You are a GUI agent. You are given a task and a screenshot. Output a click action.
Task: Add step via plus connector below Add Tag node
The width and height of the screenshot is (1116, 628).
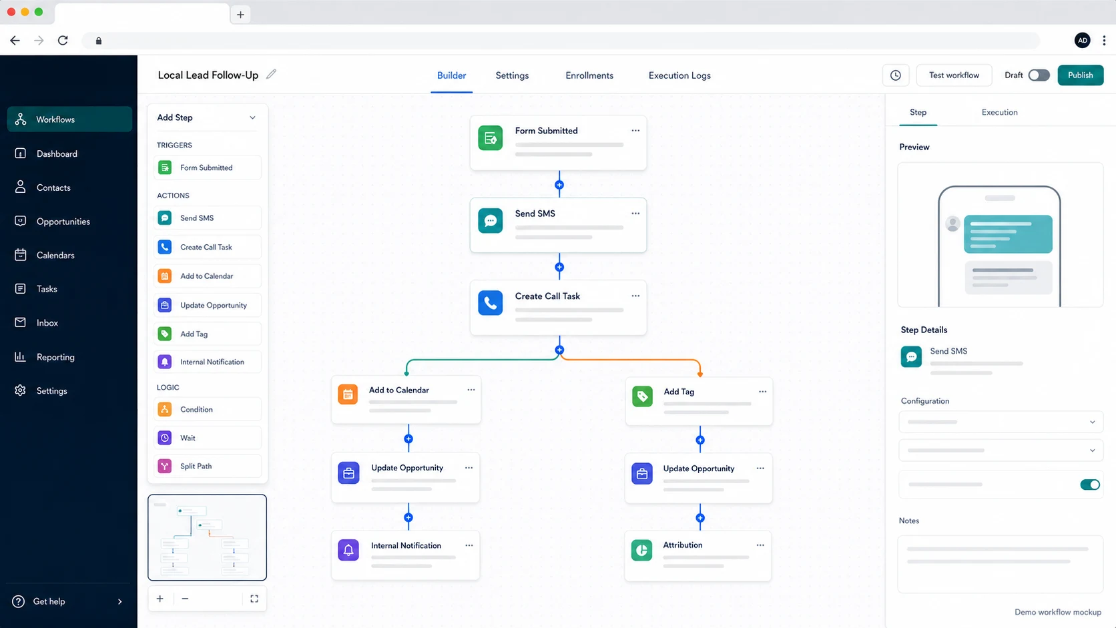pos(700,440)
